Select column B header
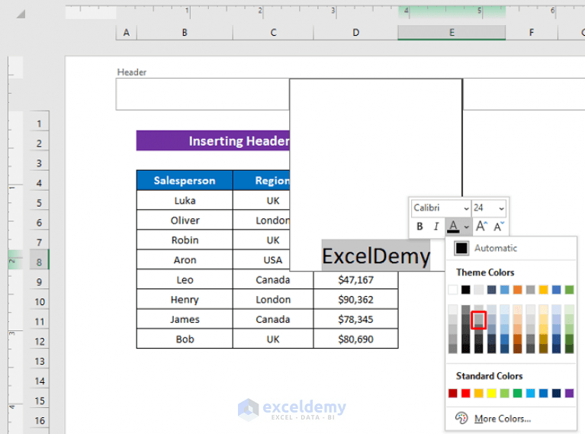The width and height of the screenshot is (585, 434). pyautogui.click(x=185, y=33)
